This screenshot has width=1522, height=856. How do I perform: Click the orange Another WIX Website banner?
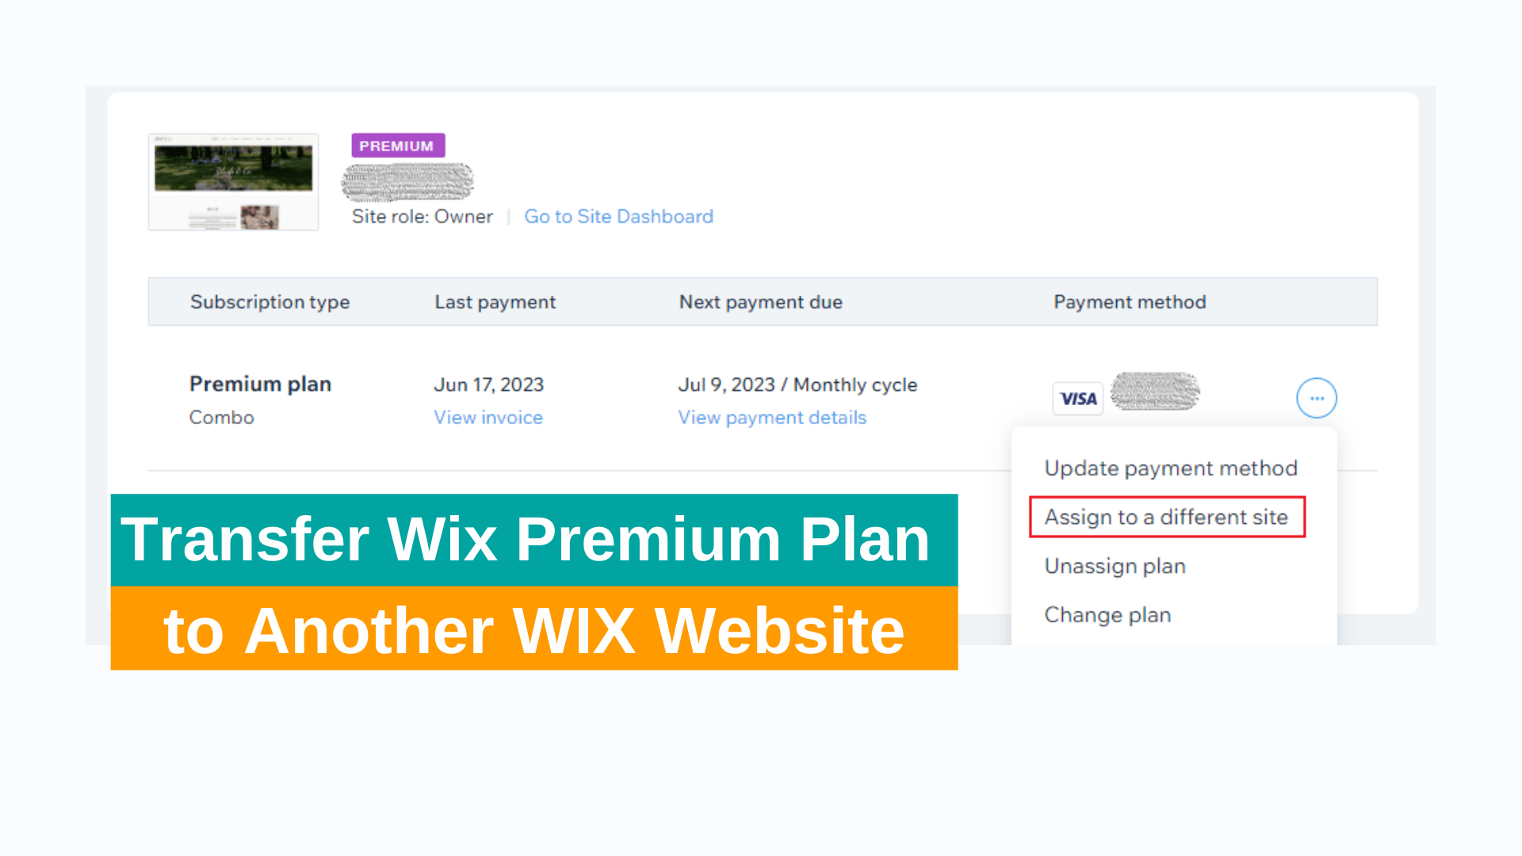pos(534,629)
